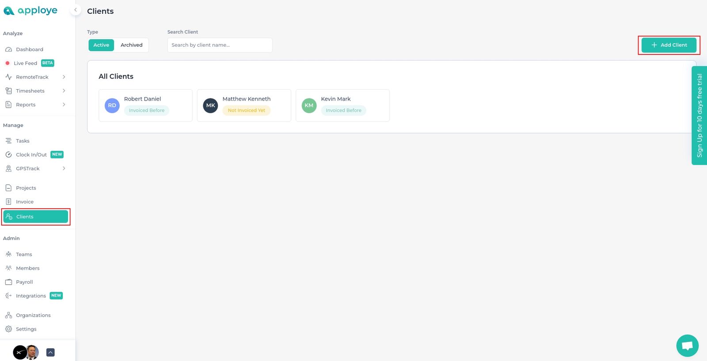Click the Payroll wallet icon

click(x=8, y=282)
